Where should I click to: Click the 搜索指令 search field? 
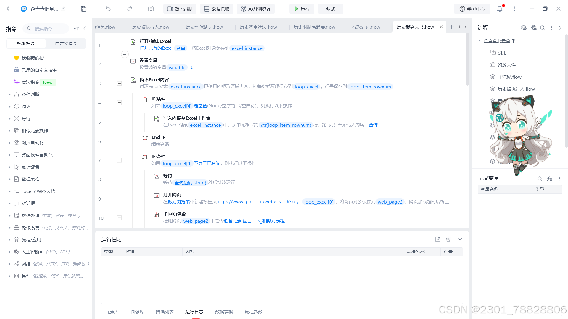click(47, 29)
